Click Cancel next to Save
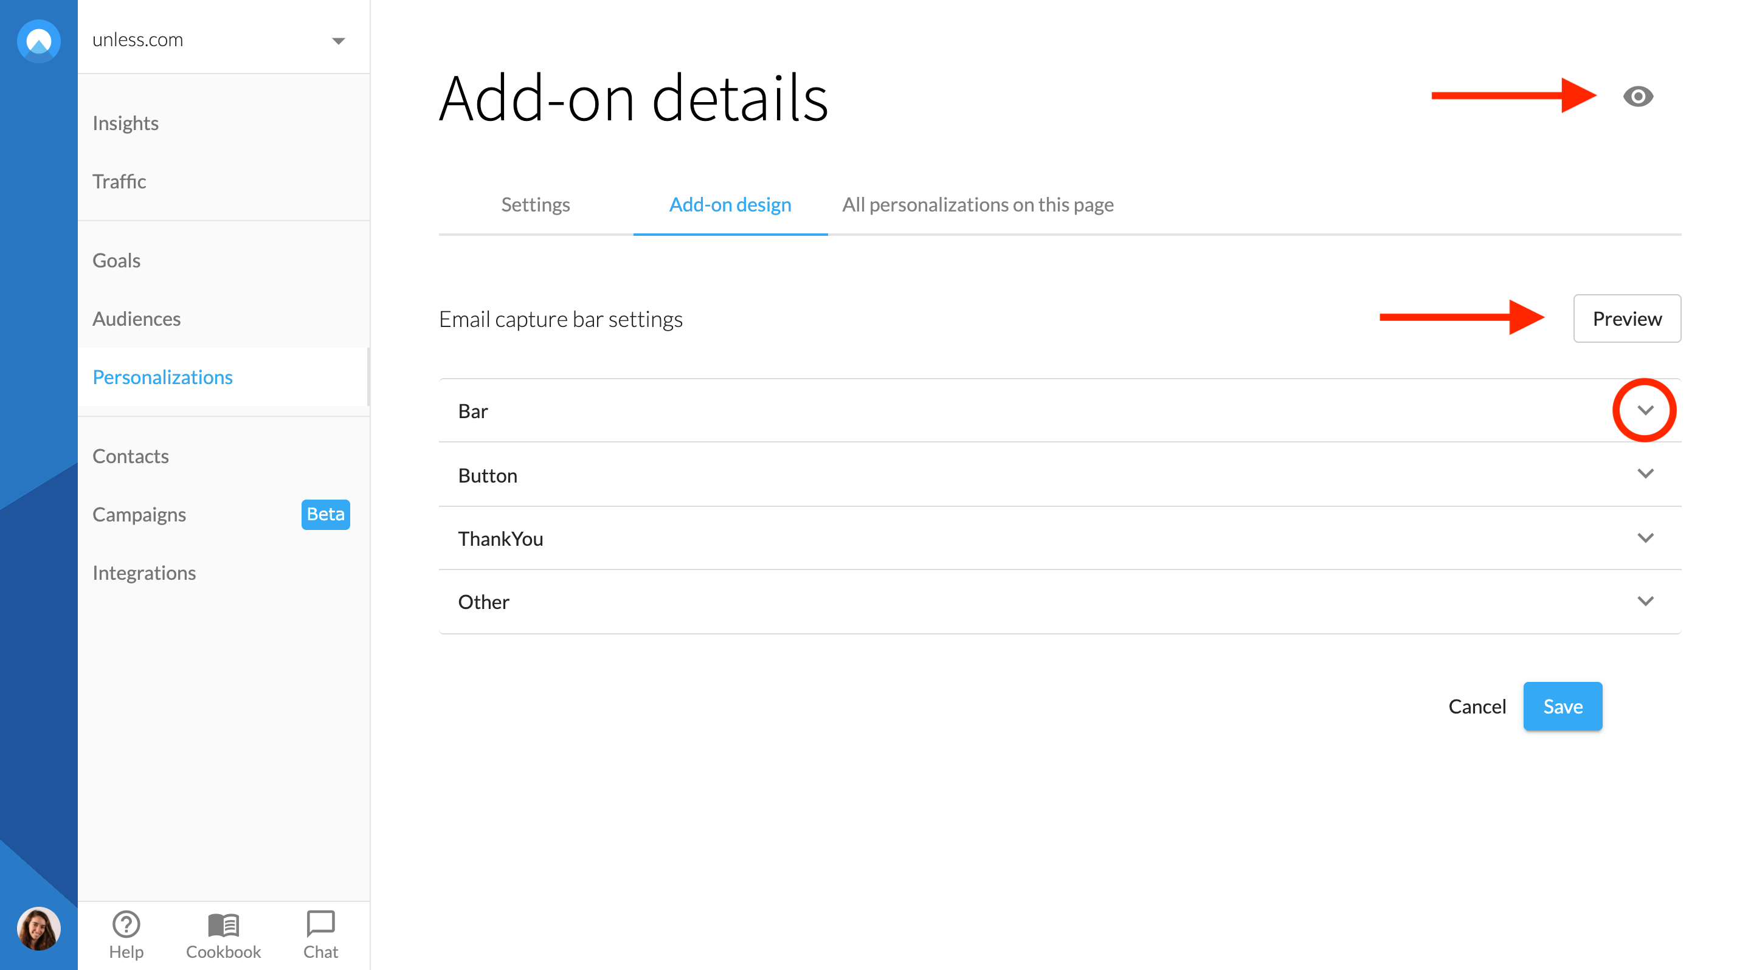Image resolution: width=1751 pixels, height=970 pixels. coord(1476,706)
